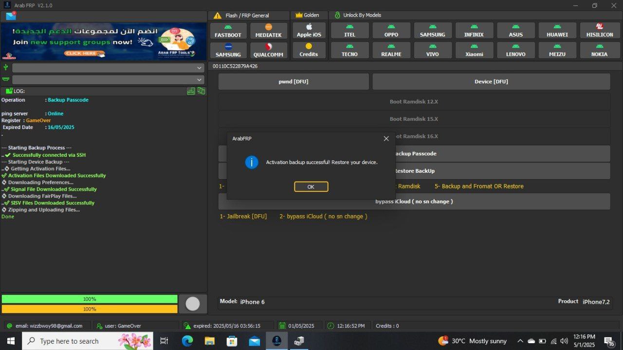Click the device ID 00110C522879A426

235,66
